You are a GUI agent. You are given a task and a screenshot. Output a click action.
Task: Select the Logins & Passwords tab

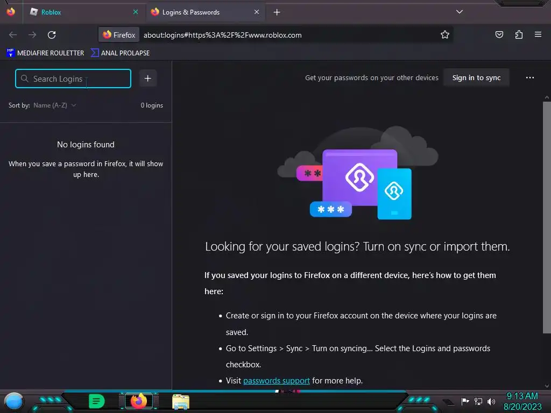click(206, 12)
